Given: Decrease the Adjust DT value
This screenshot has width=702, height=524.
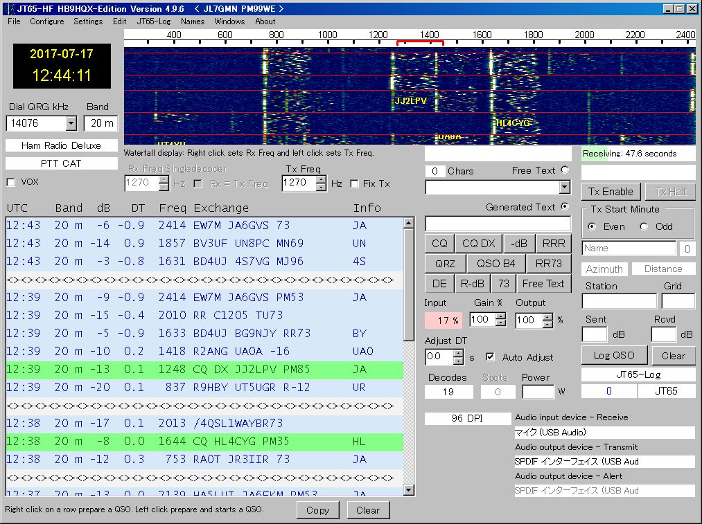Looking at the screenshot, I should tap(458, 361).
